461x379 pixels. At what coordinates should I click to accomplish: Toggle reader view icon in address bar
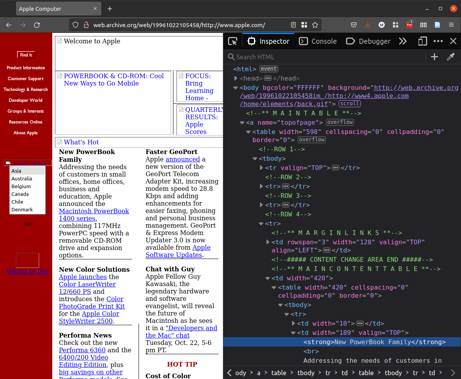point(293,25)
